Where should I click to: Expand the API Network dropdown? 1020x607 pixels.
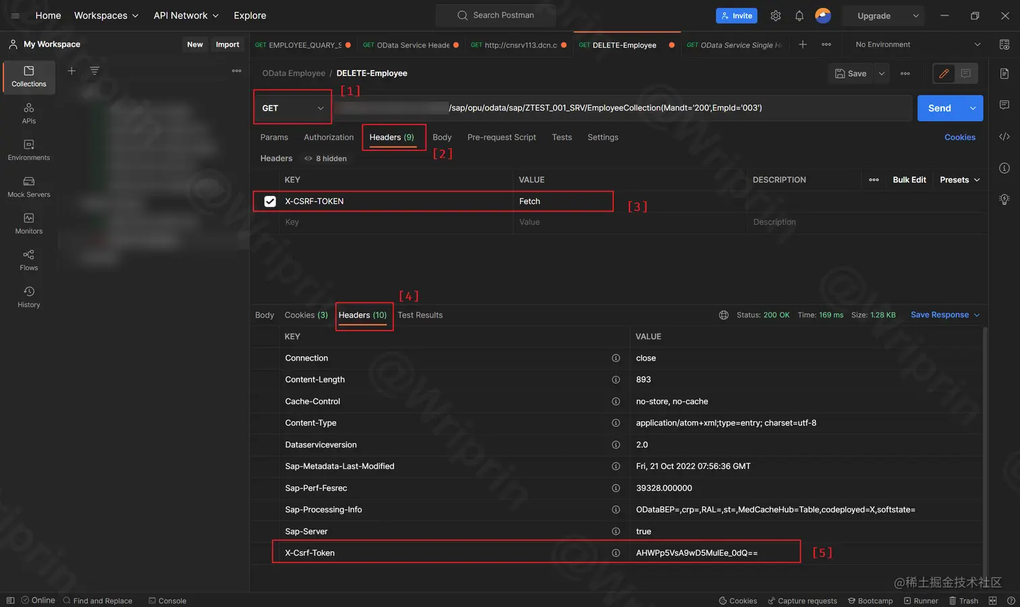[186, 15]
